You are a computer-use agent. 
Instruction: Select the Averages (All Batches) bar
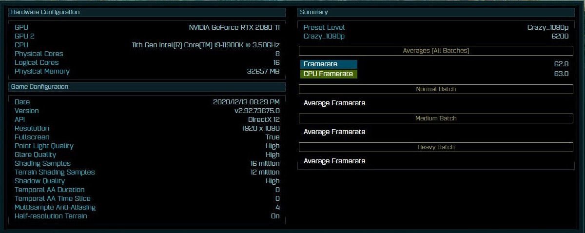(436, 51)
